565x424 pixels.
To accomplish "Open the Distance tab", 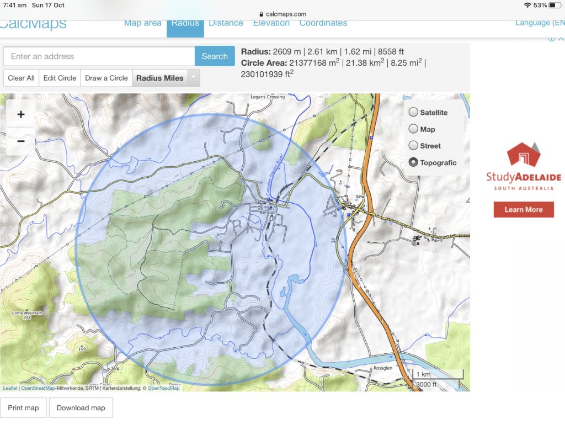I will point(226,23).
